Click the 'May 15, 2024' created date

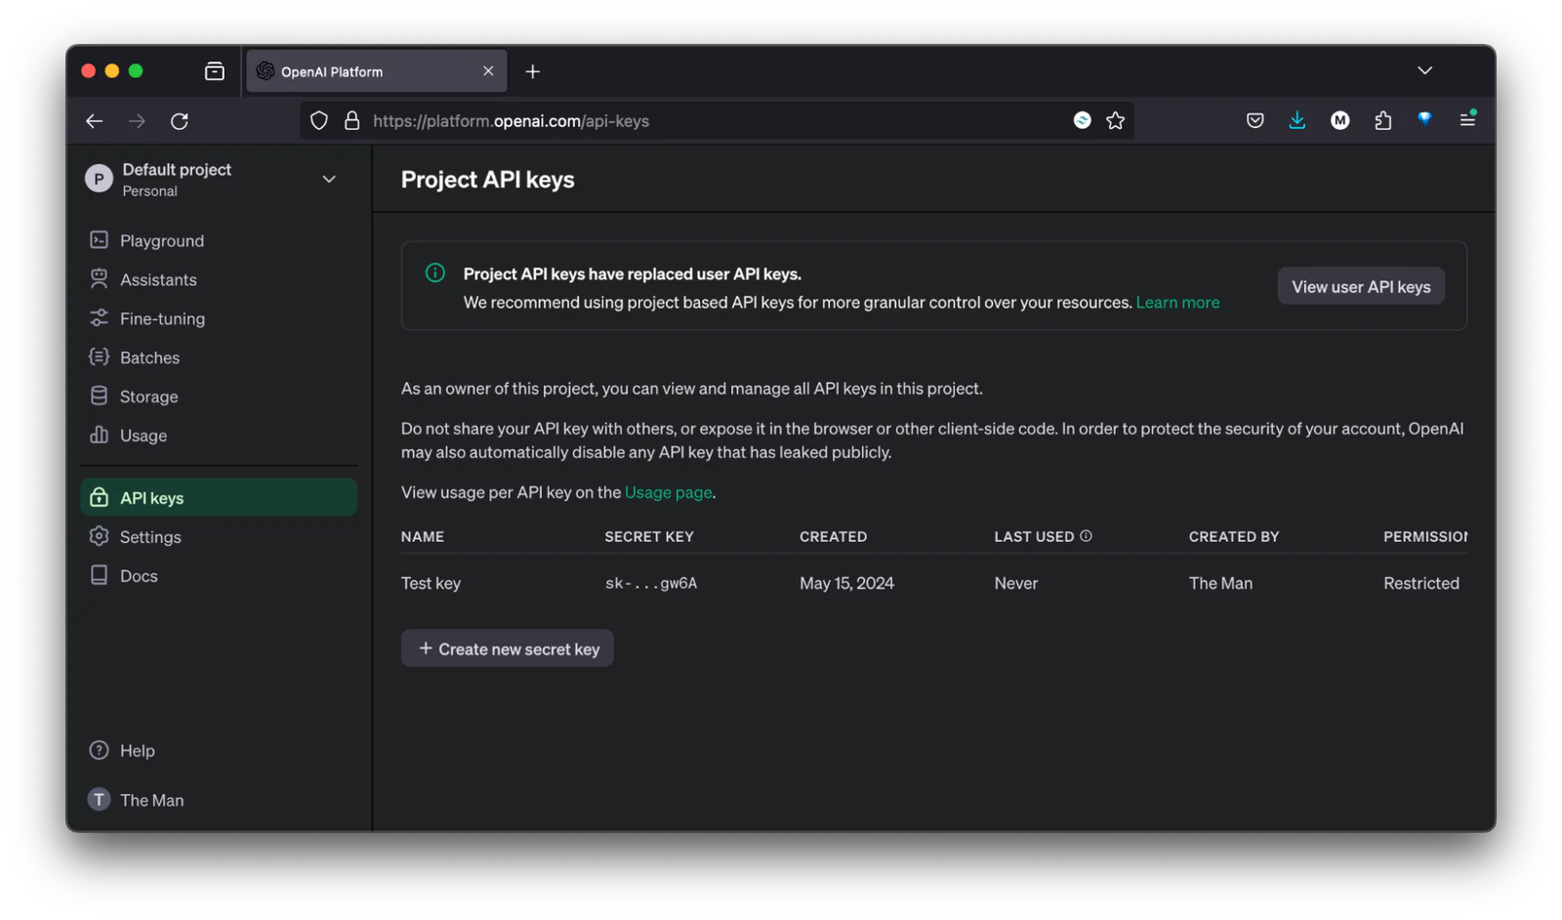pos(846,583)
